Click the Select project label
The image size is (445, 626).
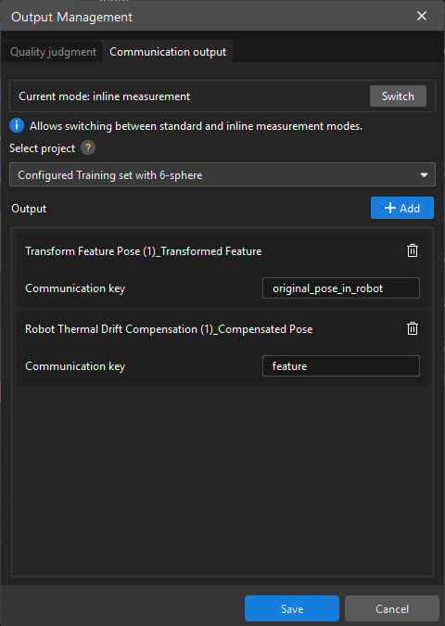[43, 148]
